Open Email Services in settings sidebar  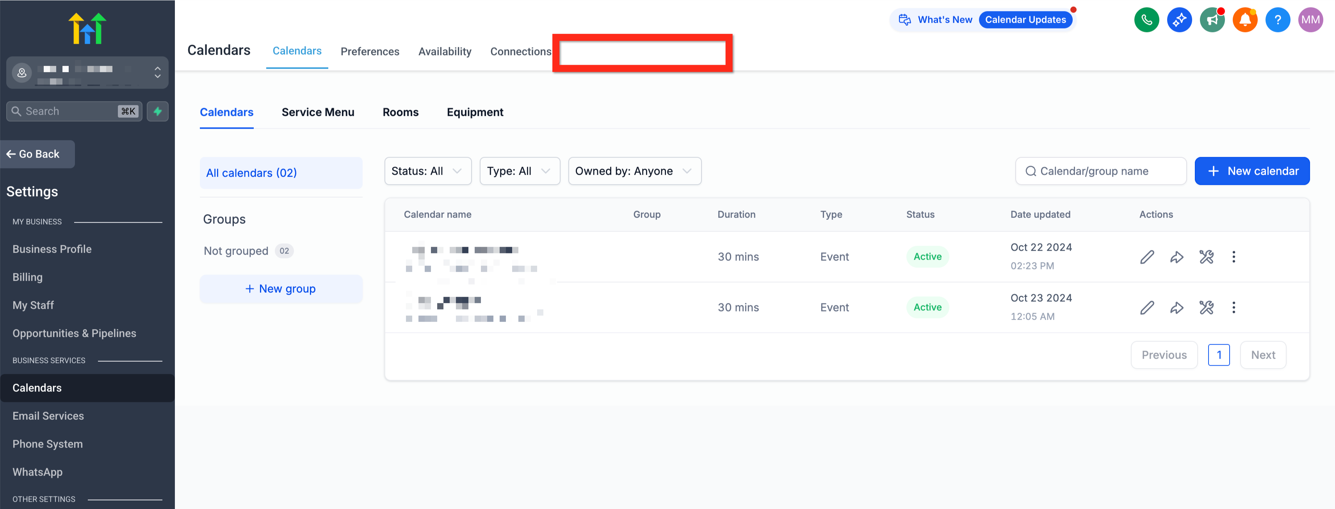click(x=48, y=416)
